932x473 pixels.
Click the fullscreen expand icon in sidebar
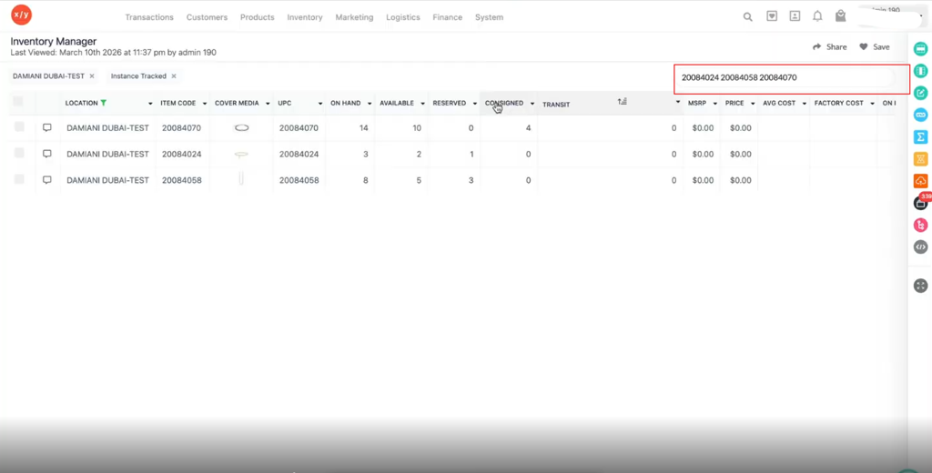pyautogui.click(x=921, y=286)
